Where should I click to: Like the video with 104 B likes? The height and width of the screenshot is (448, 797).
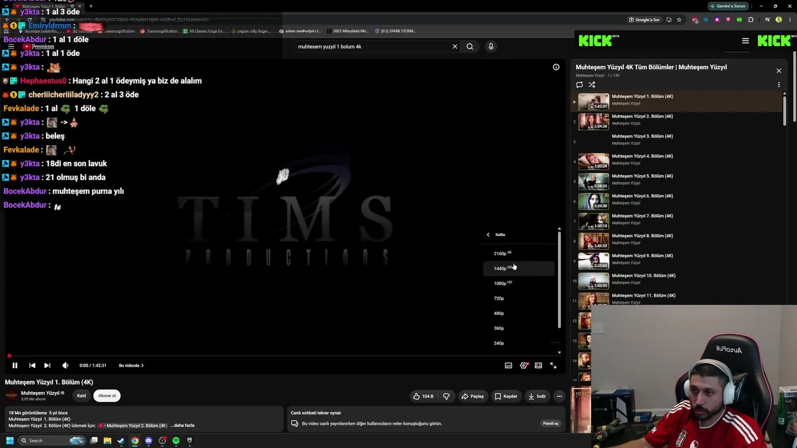(x=423, y=396)
